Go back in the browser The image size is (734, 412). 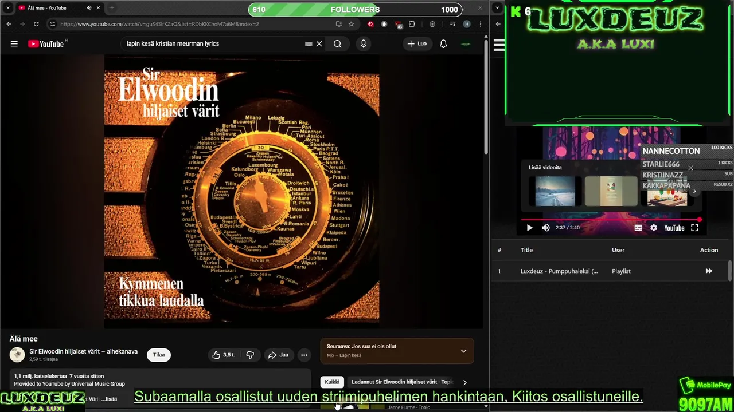9,24
